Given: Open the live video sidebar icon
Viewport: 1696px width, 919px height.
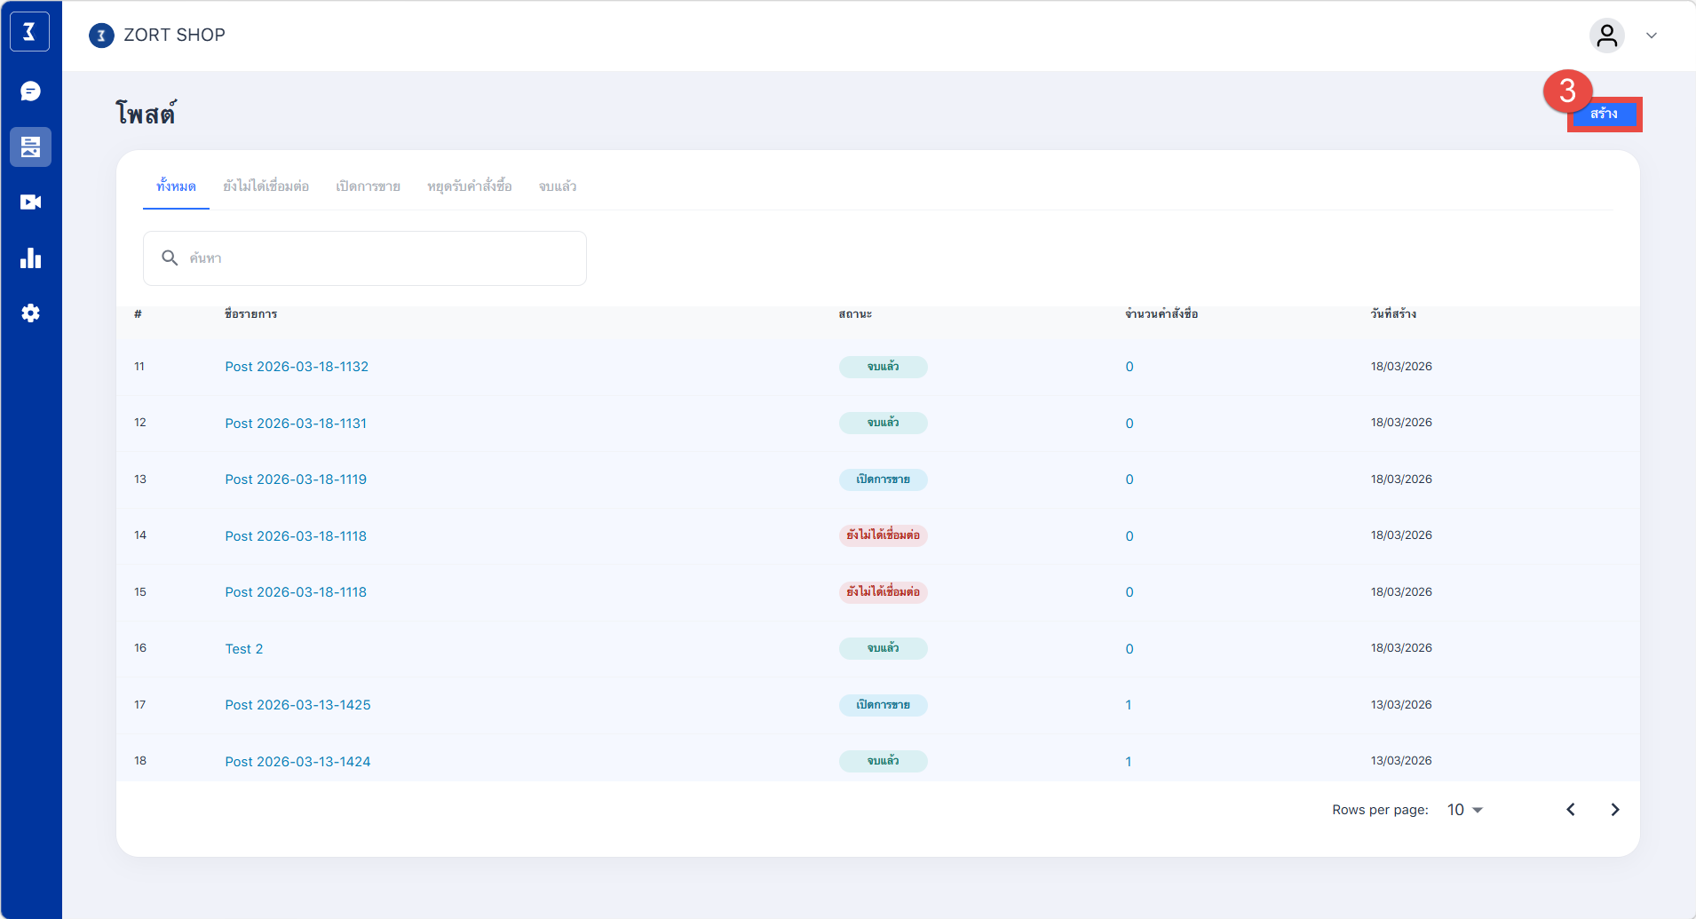Looking at the screenshot, I should 30,202.
